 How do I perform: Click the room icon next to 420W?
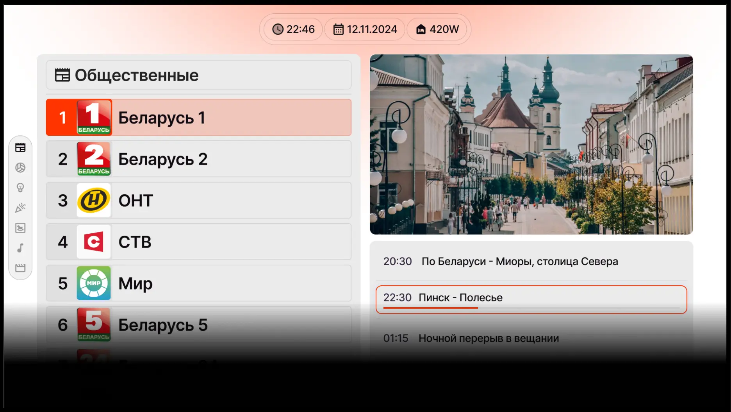[x=421, y=29]
